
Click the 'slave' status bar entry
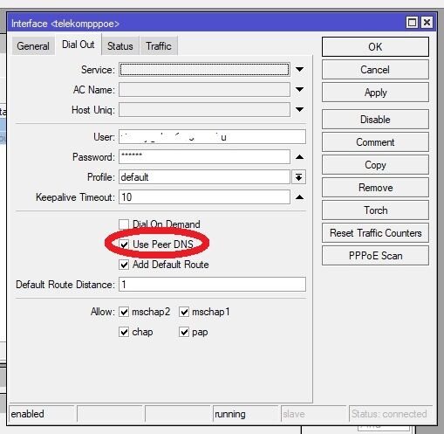(294, 414)
